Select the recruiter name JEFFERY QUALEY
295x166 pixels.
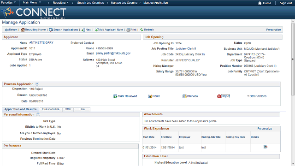[188, 60]
